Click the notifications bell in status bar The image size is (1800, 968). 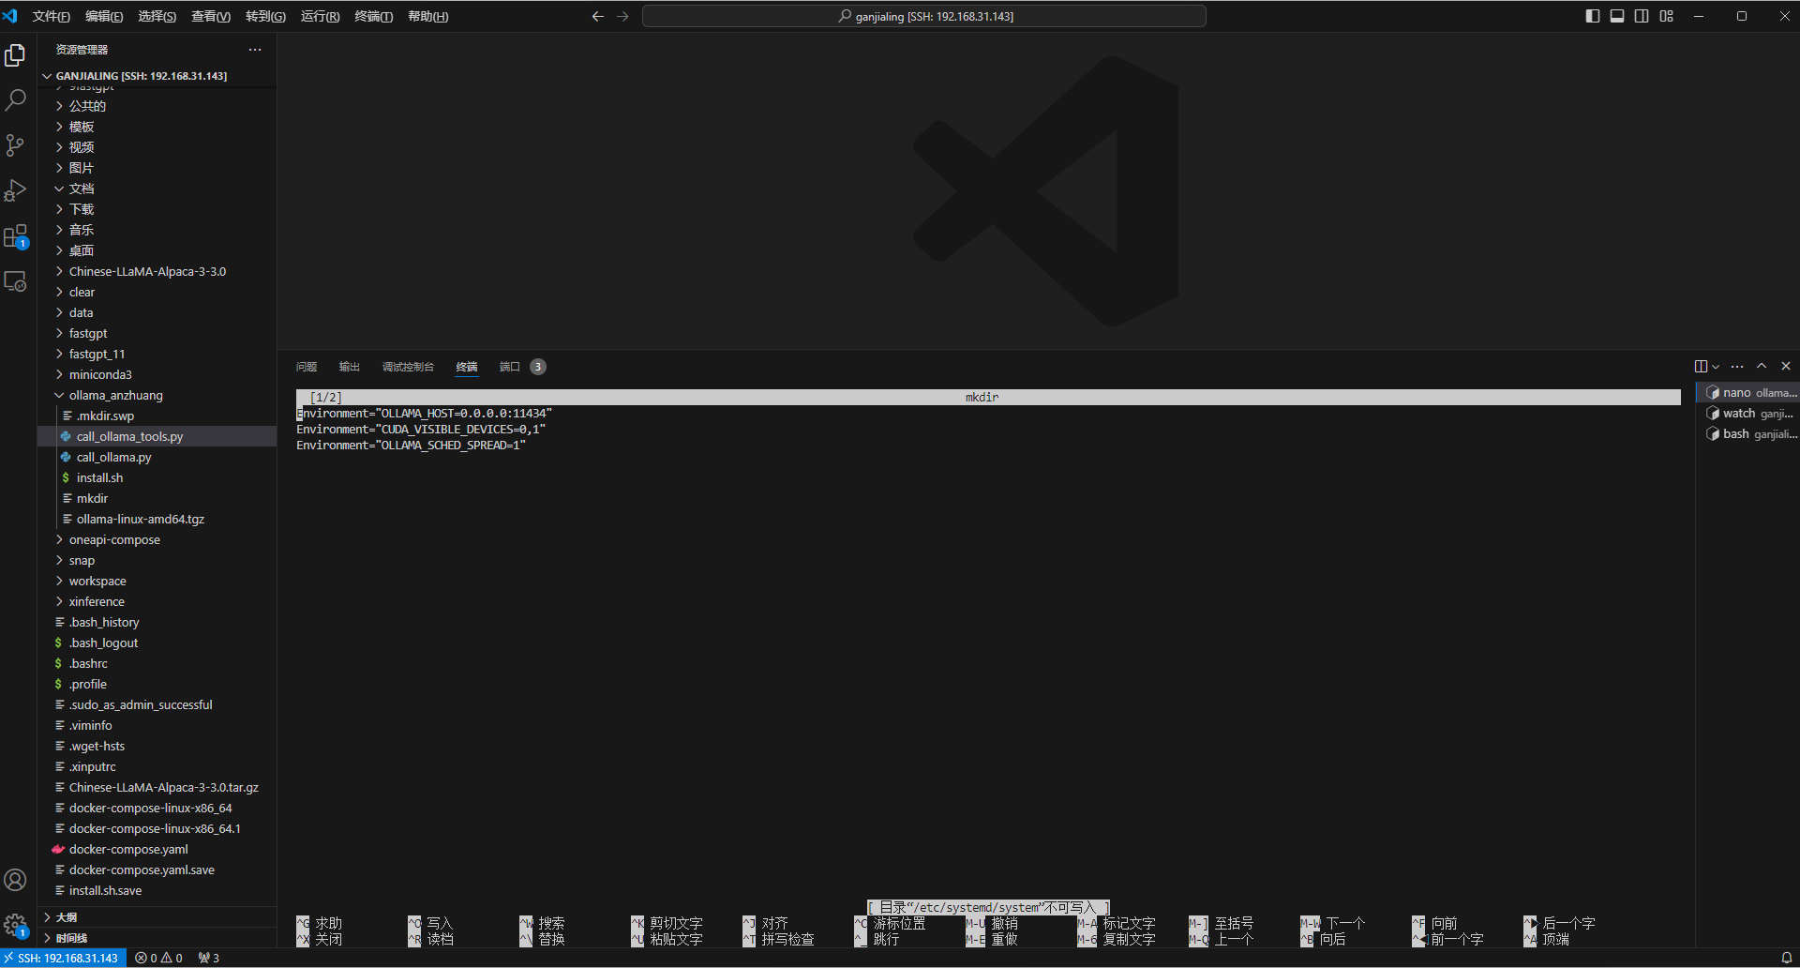click(x=1786, y=958)
